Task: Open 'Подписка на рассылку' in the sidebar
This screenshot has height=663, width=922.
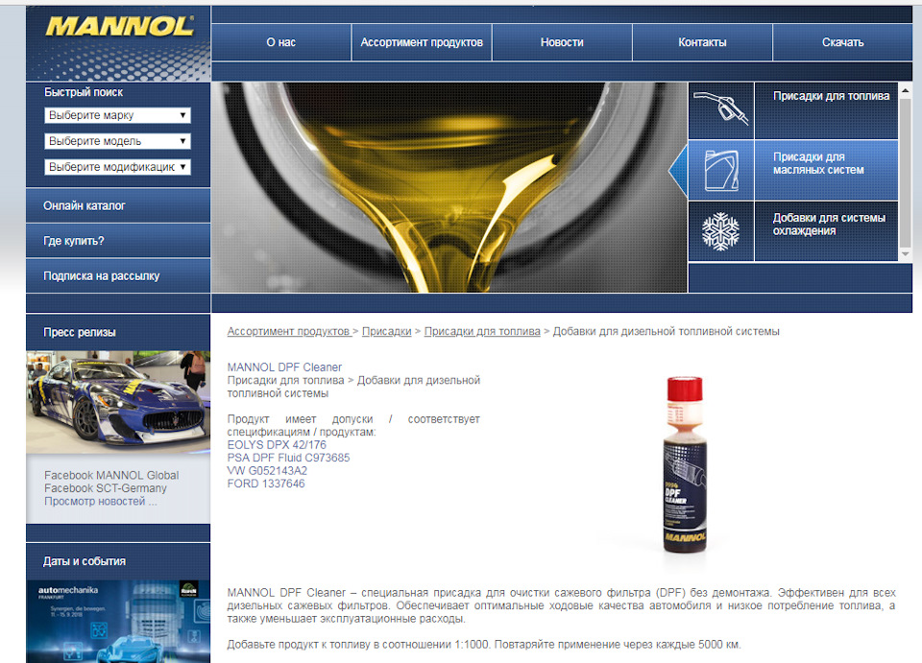Action: point(118,276)
